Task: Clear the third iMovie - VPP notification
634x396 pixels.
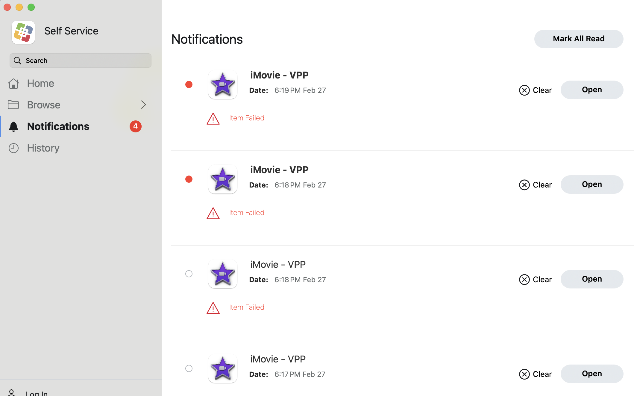Action: pos(536,279)
